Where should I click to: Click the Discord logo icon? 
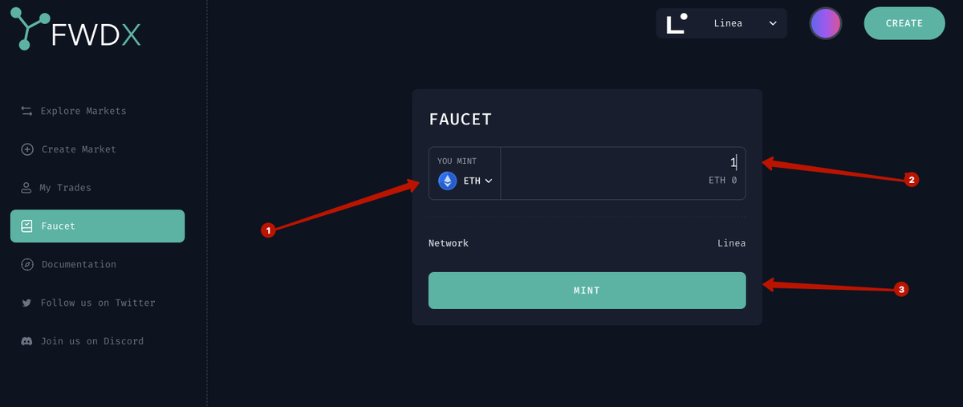[26, 341]
